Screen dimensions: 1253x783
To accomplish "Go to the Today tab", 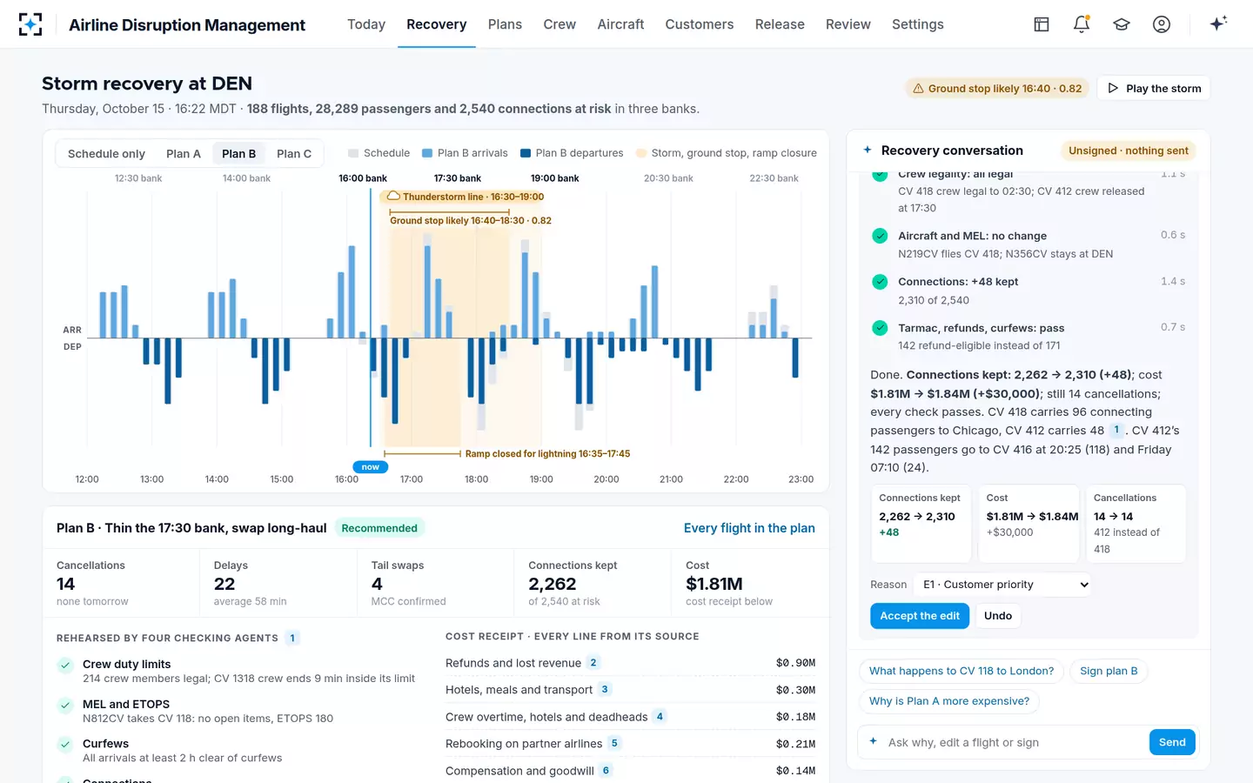I will [366, 24].
